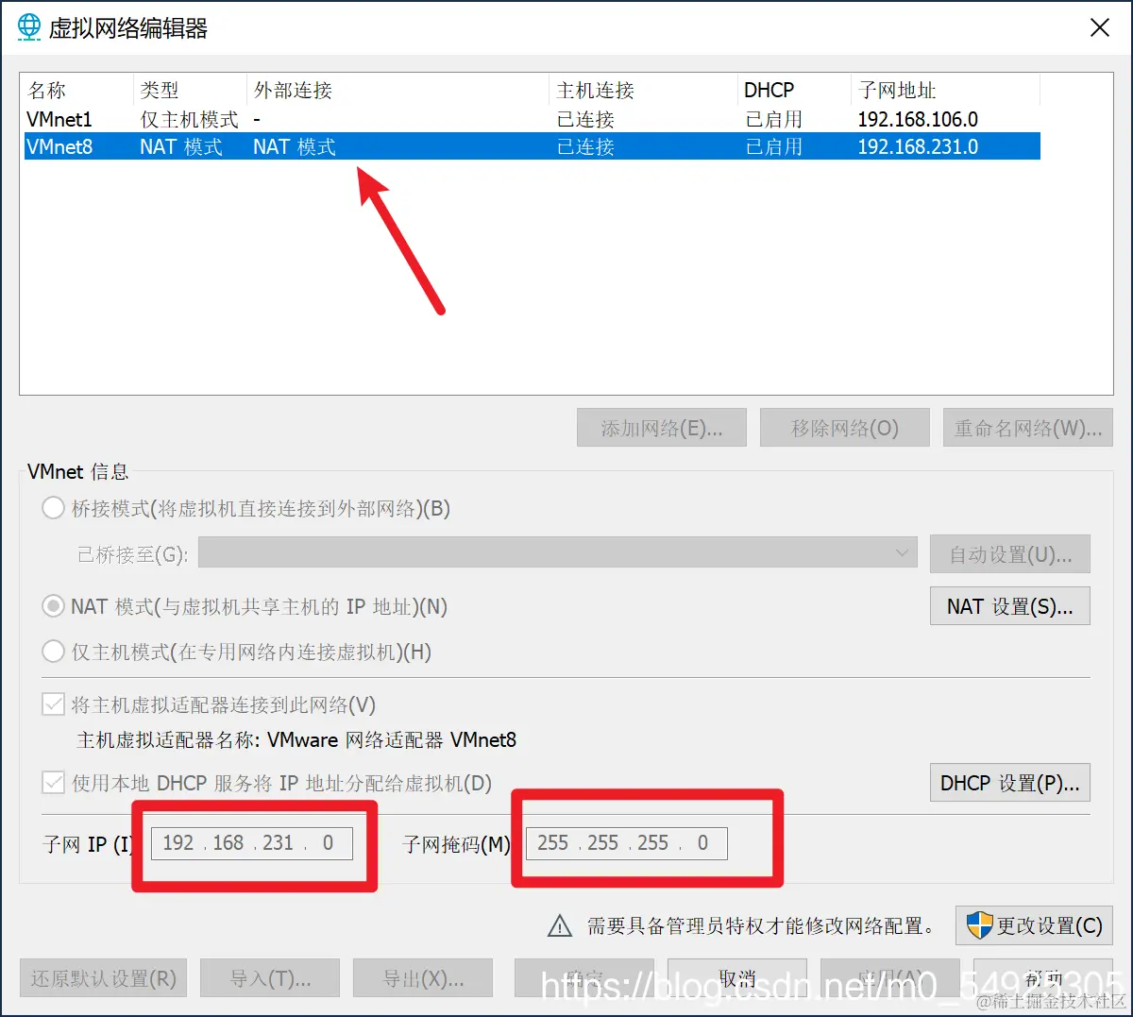
Task: Open the 已桥接至 dropdown
Action: [557, 553]
